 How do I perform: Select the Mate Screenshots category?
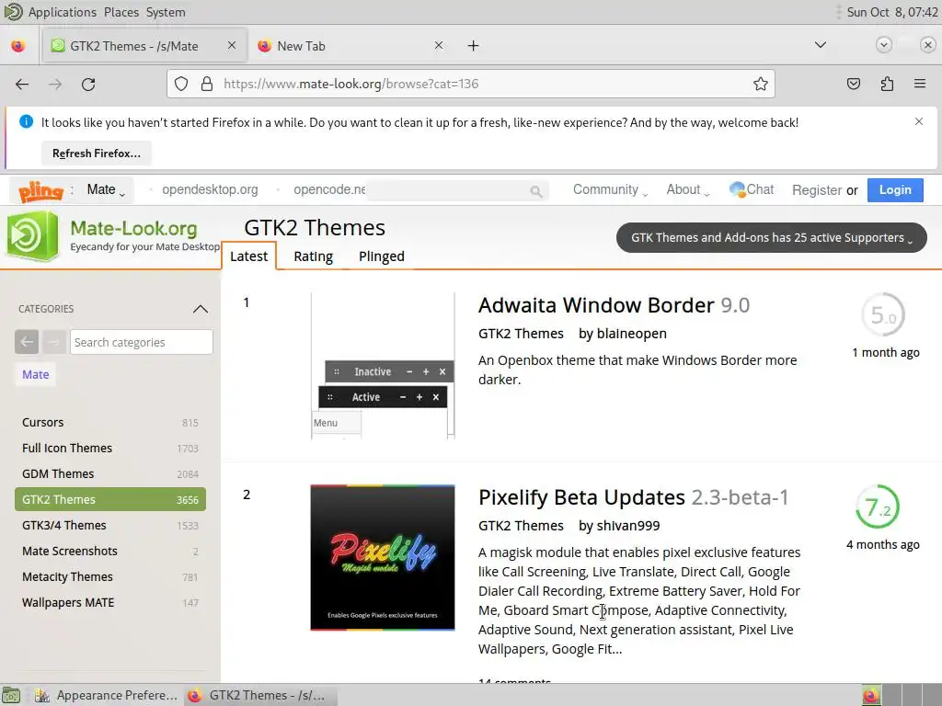pos(110,552)
